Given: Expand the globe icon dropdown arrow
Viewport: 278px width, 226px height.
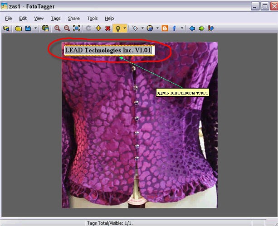Looking at the screenshot, I should point(157,28).
